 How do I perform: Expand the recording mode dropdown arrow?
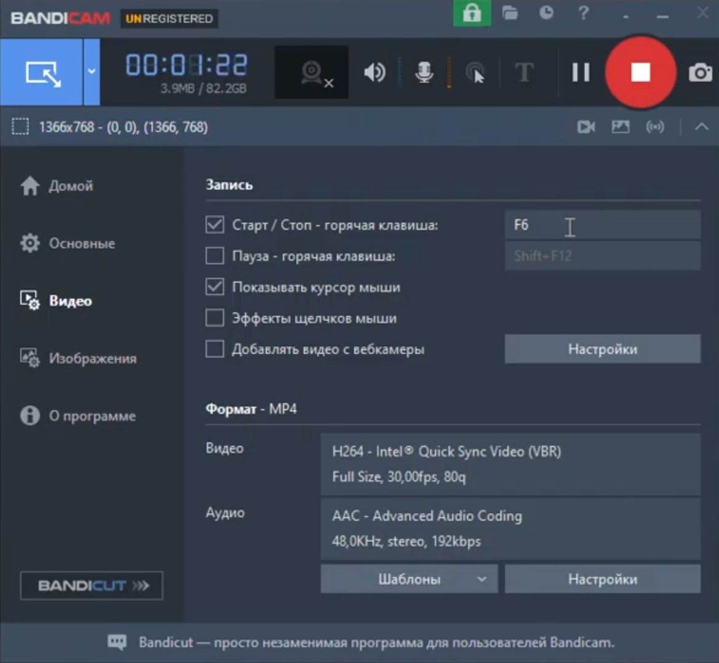click(x=91, y=72)
